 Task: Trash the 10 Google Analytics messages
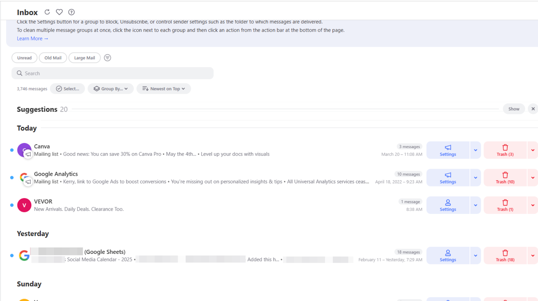505,177
